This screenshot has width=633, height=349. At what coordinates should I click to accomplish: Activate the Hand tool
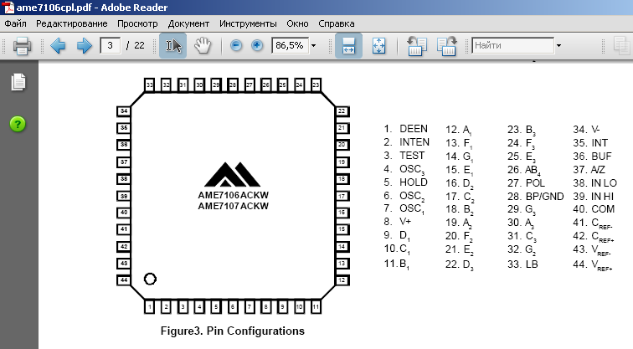coord(203,45)
